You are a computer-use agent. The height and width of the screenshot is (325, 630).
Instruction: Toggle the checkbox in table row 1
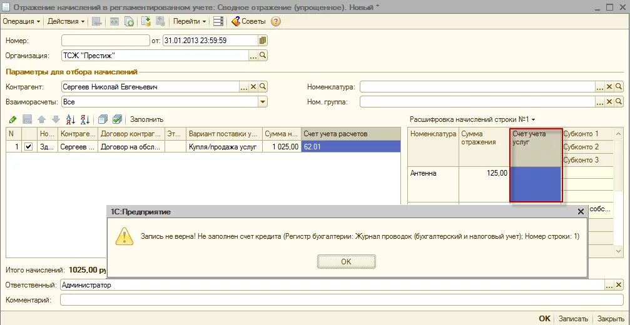(28, 147)
